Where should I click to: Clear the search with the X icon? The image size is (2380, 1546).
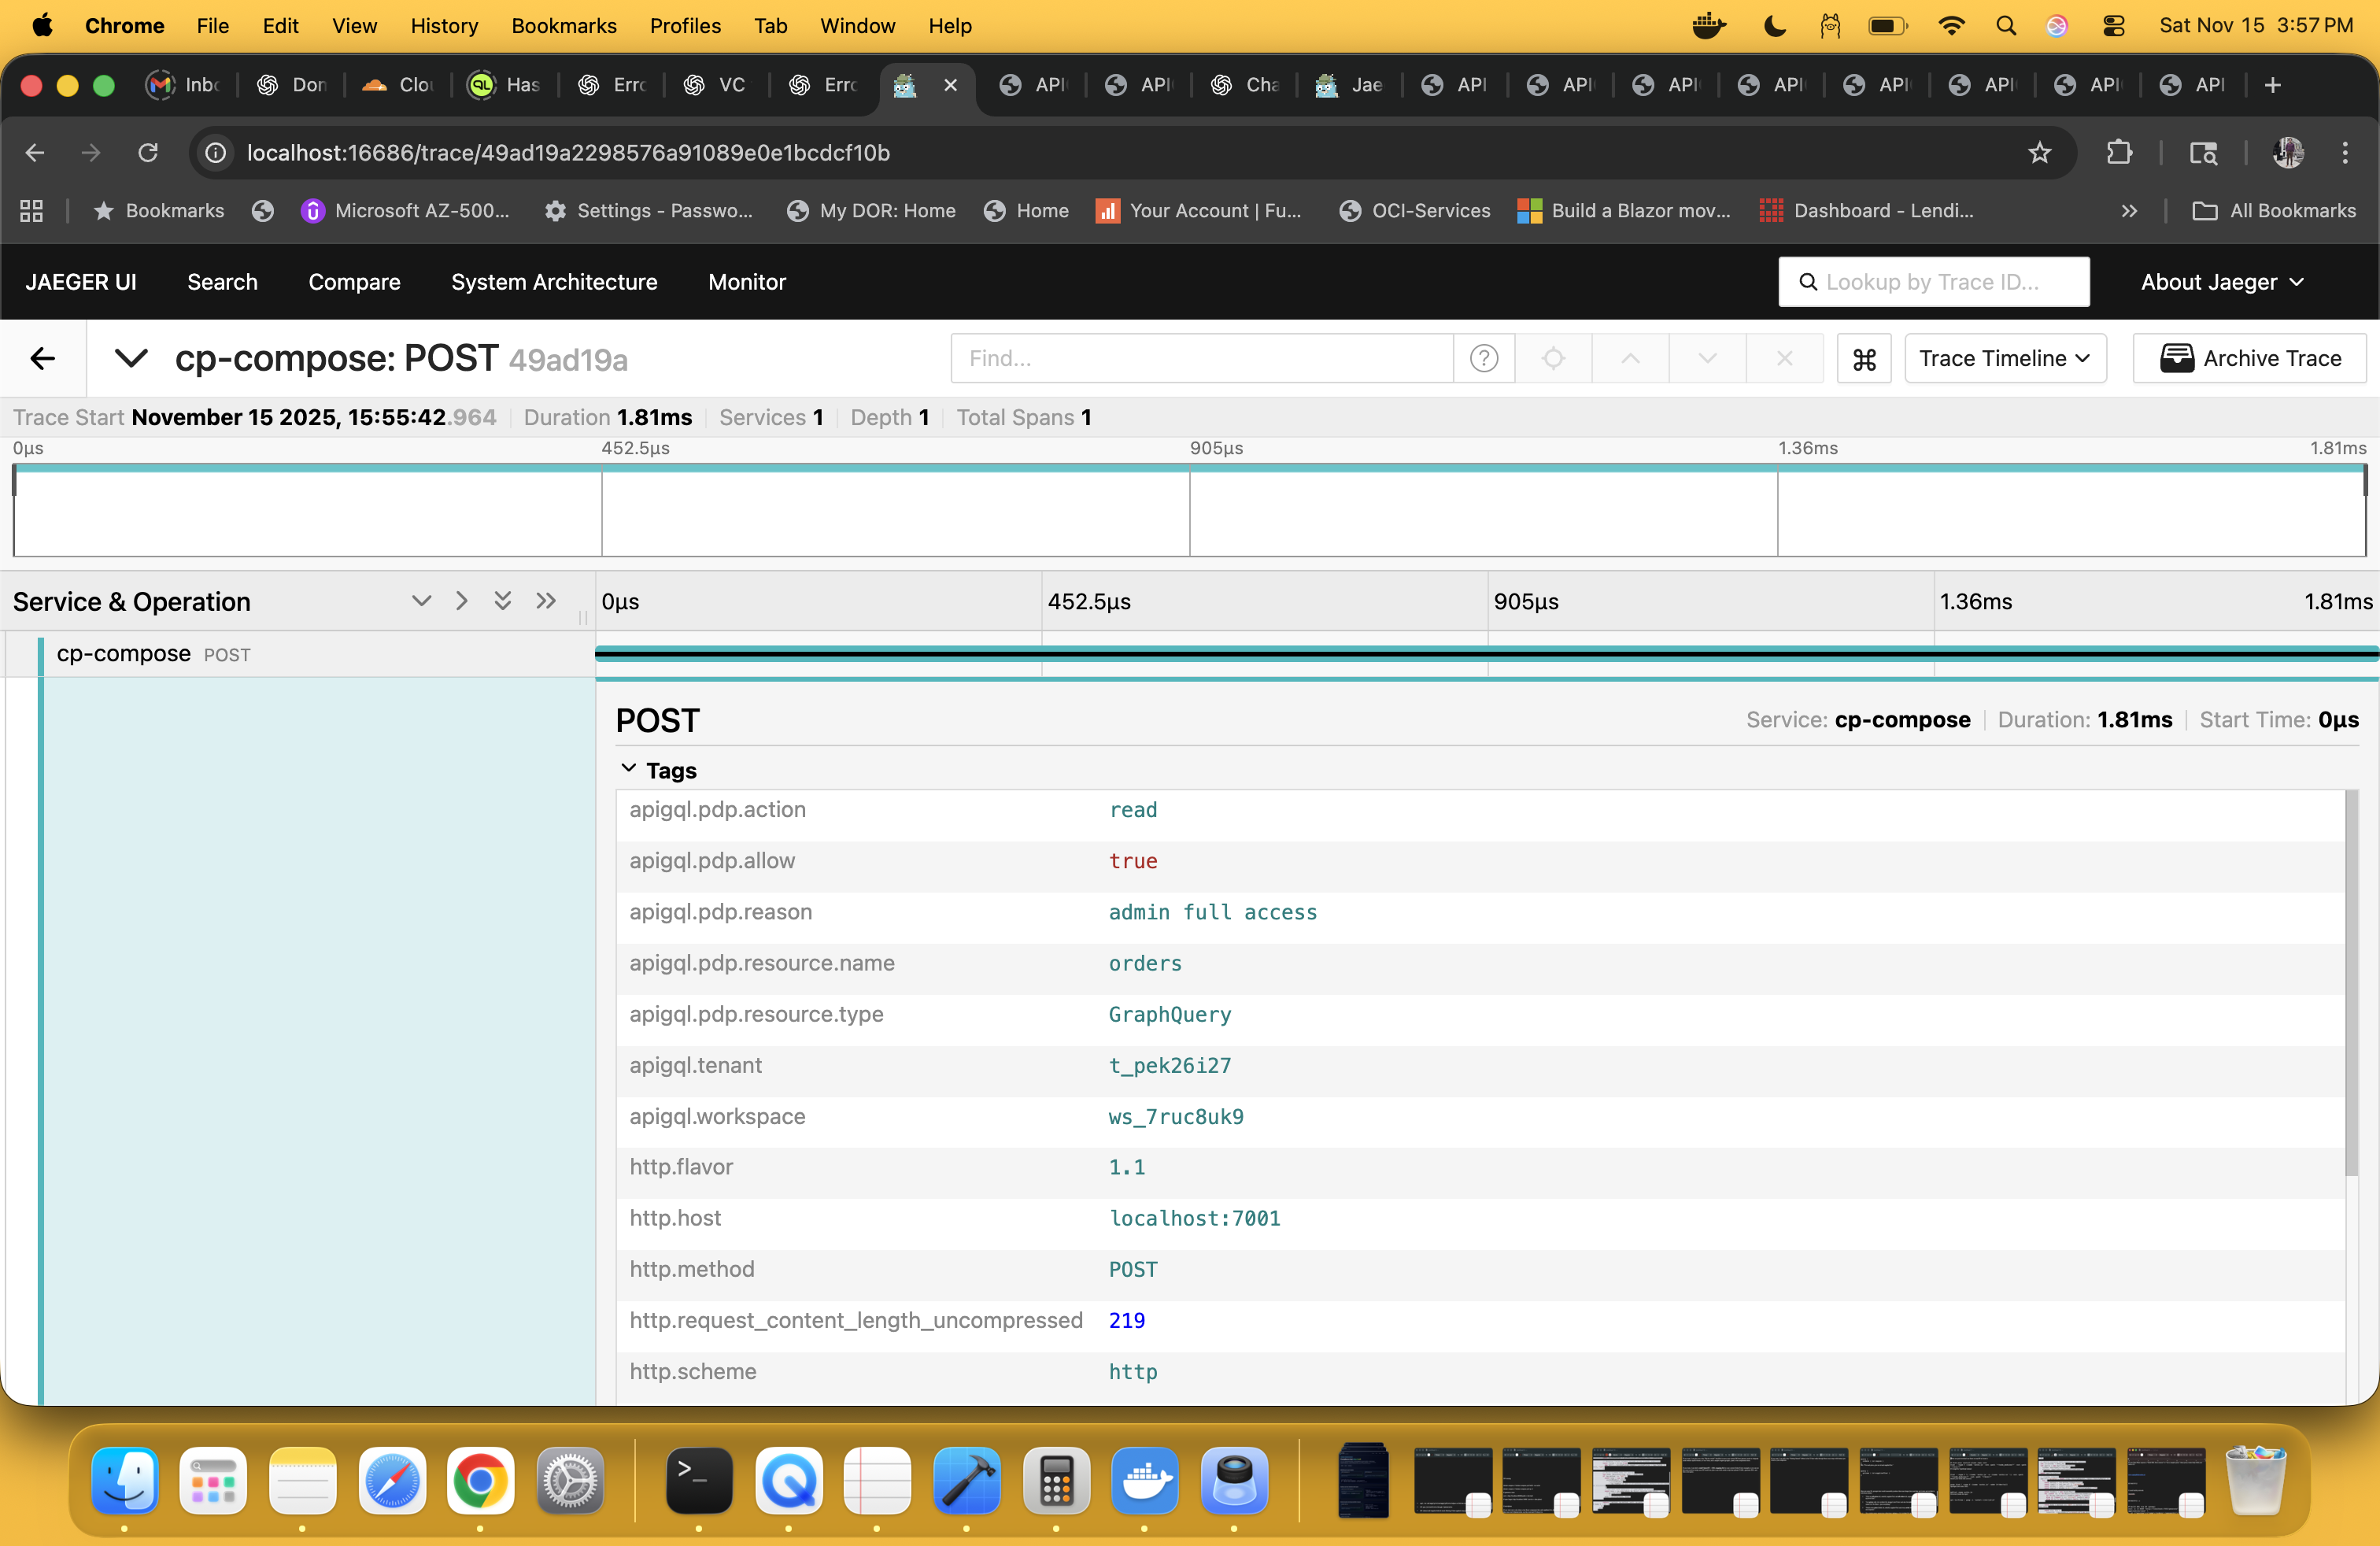(1786, 358)
